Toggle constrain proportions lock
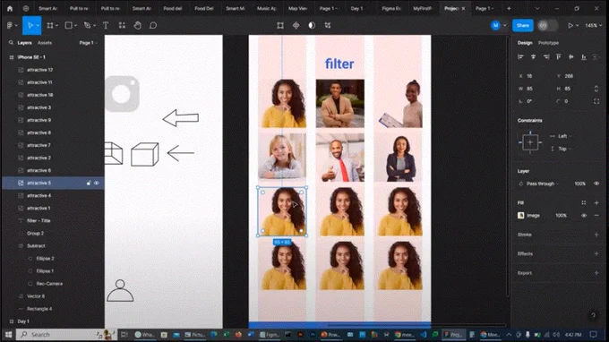The width and height of the screenshot is (609, 342). (596, 89)
